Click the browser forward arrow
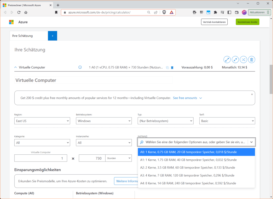Viewport: 273px width, 199px height. coord(12,12)
